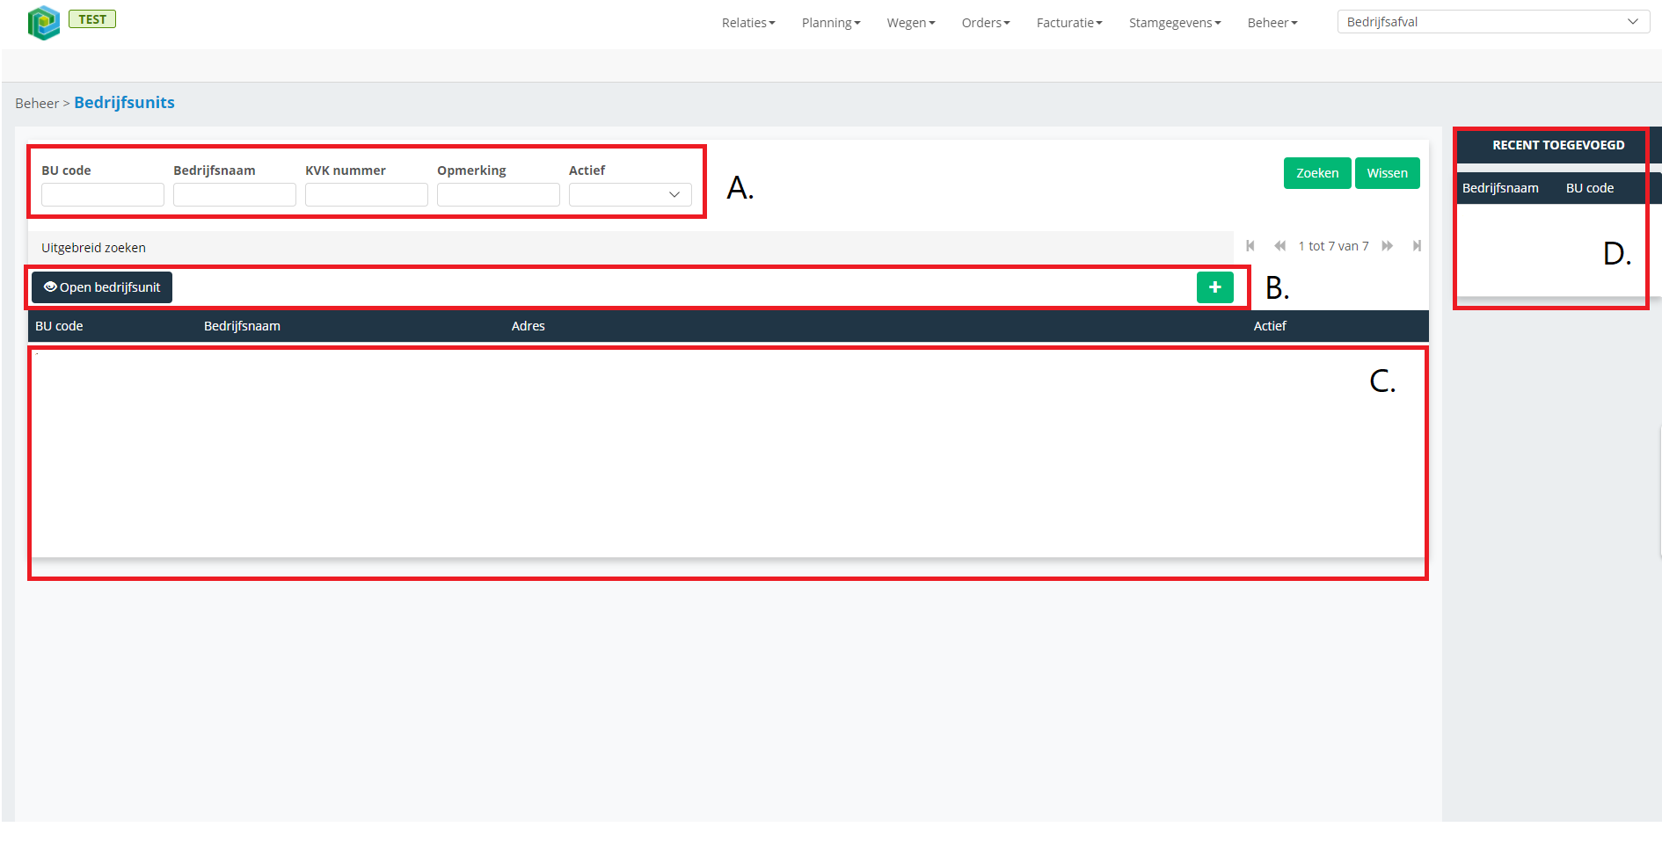Click the '1 tot 7 van 7' pager text
This screenshot has height=856, width=1662.
pyautogui.click(x=1333, y=246)
